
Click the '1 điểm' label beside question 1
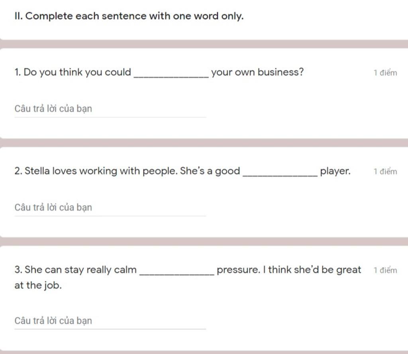385,73
